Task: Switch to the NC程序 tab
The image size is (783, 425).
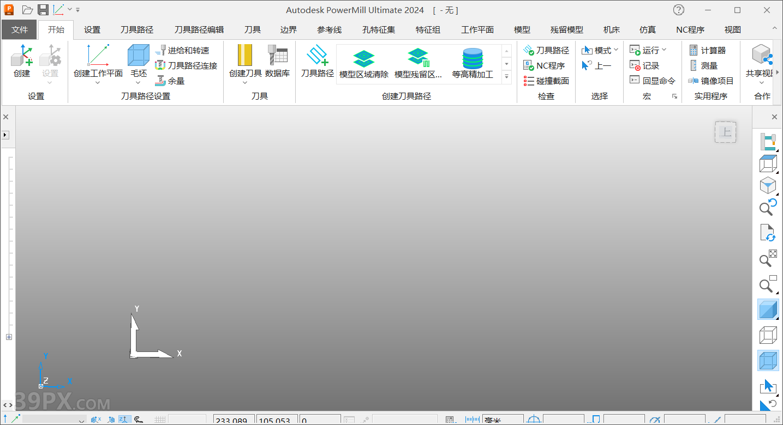Action: click(690, 30)
